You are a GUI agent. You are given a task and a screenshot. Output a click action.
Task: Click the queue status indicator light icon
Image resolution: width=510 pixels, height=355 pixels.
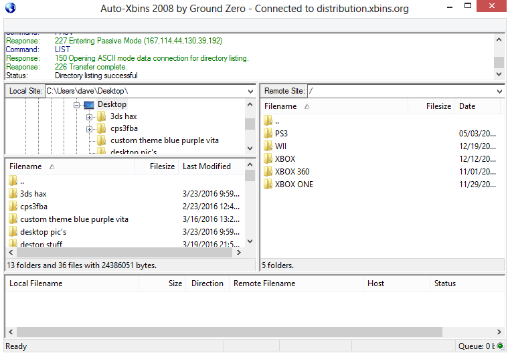pyautogui.click(x=500, y=346)
